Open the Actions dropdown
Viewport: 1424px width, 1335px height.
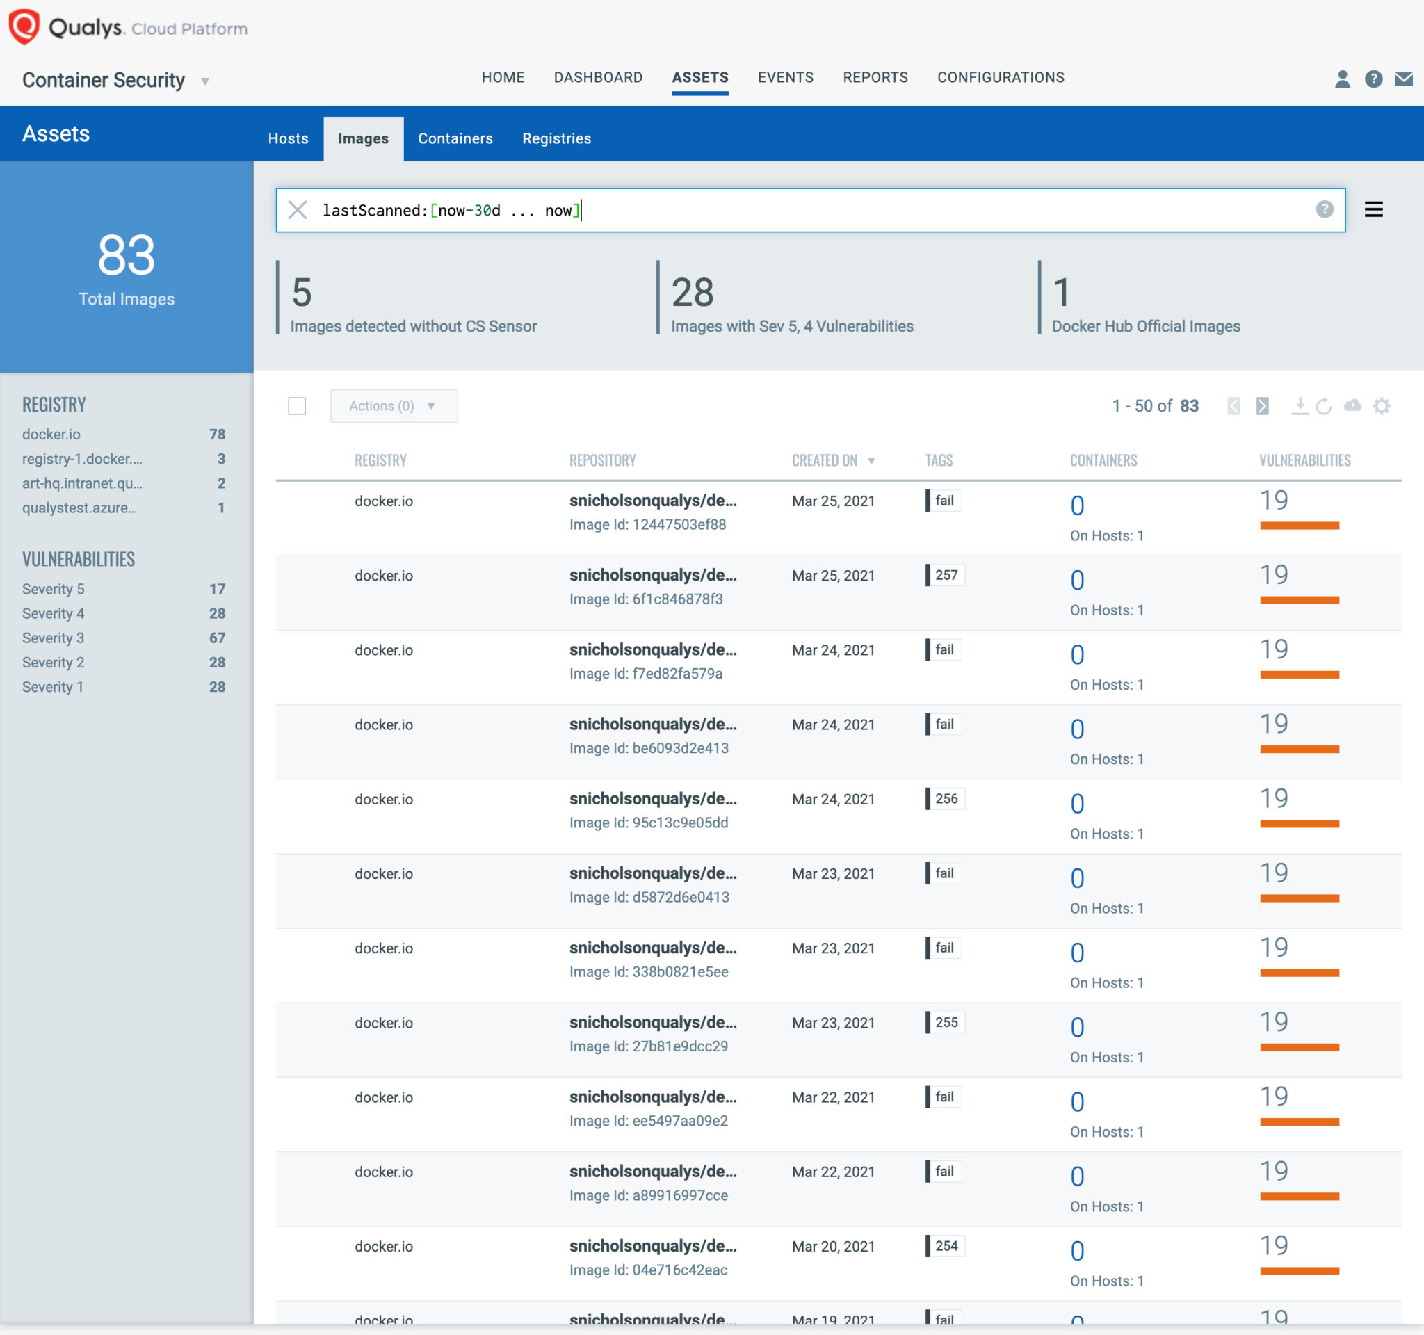[x=394, y=406]
